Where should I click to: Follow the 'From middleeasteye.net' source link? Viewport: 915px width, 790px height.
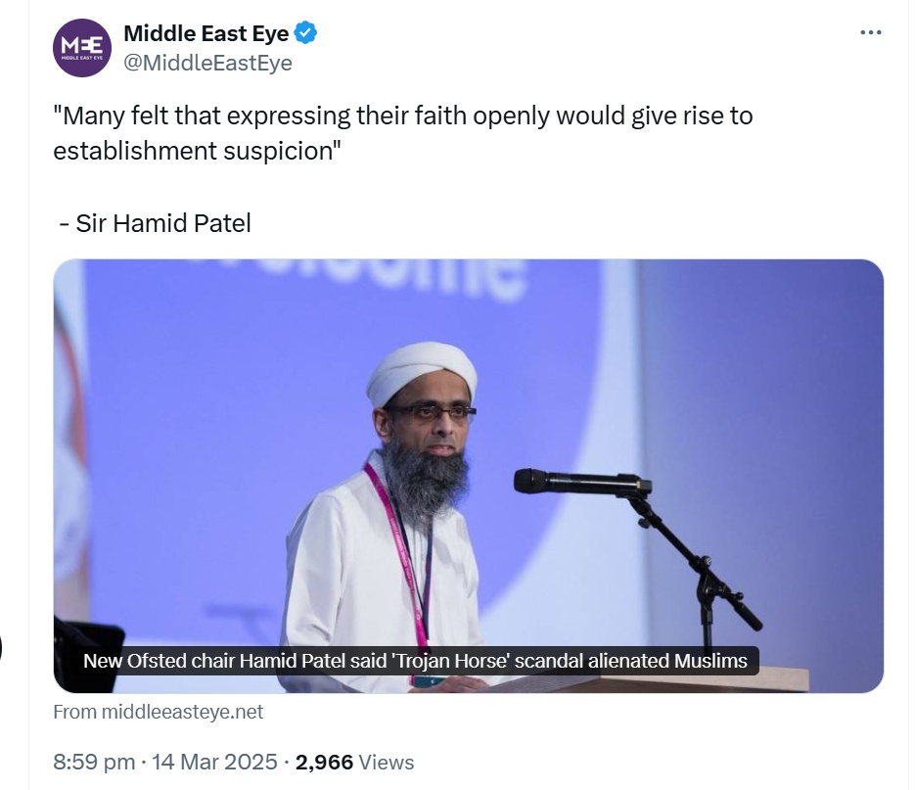[159, 712]
